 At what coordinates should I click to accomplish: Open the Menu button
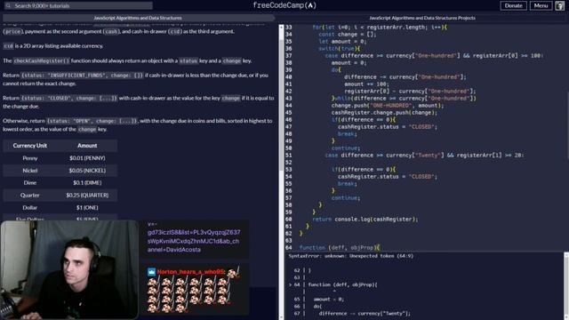pyautogui.click(x=541, y=5)
